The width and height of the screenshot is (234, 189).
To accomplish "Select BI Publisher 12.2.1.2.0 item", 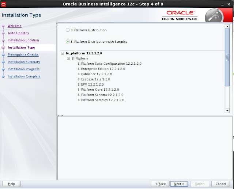I will [x=95, y=74].
